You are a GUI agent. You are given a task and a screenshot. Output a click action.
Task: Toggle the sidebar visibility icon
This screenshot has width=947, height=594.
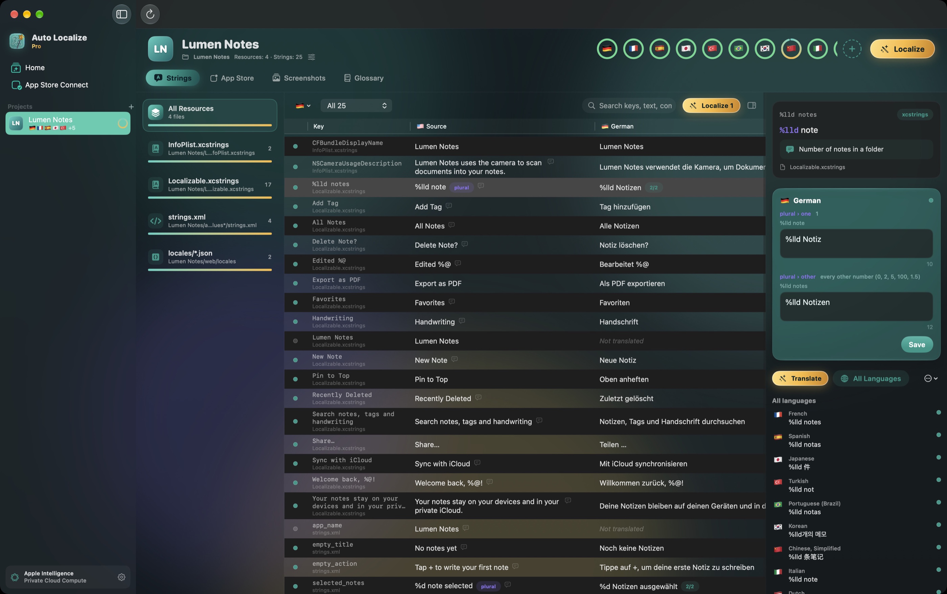tap(121, 14)
